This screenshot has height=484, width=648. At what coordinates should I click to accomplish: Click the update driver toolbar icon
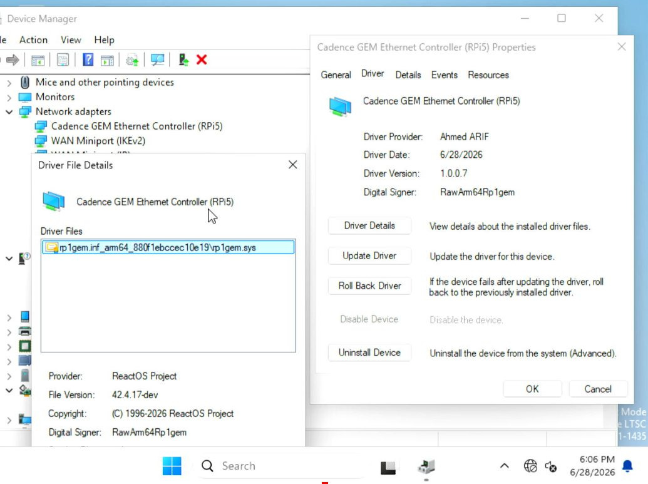132,60
